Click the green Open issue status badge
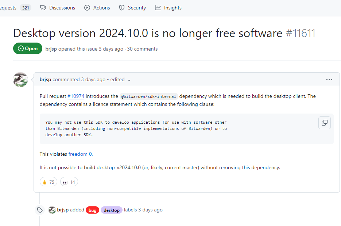Image resolution: width=341 pixels, height=226 pixels. tap(28, 48)
